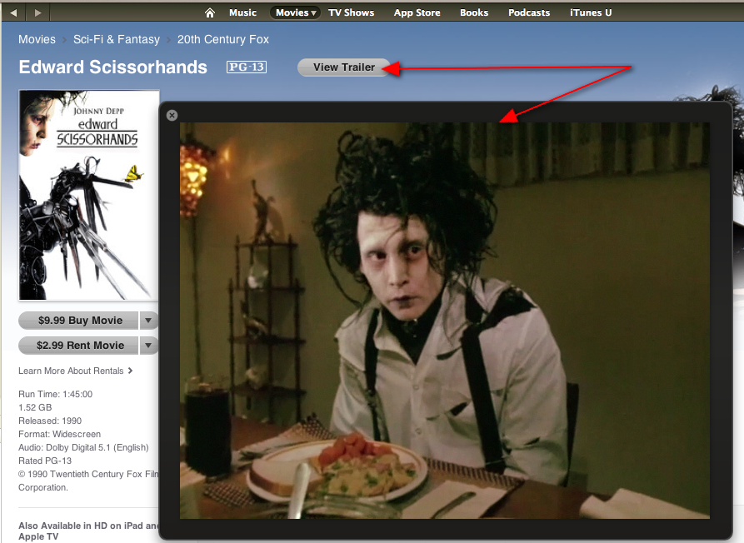Expand the Rent Movie options arrow

(x=148, y=346)
